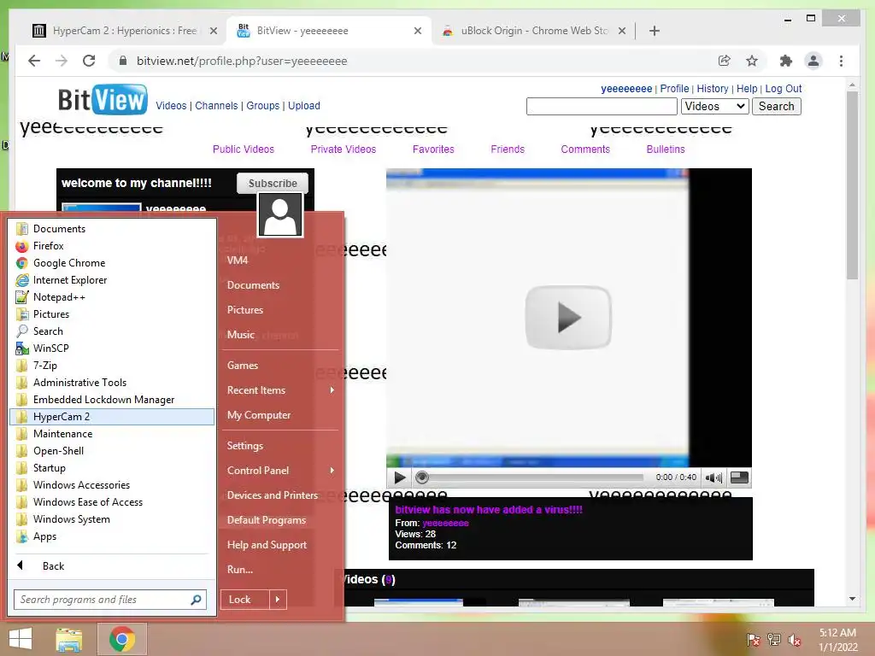Click the Search programs and files box
Image resolution: width=875 pixels, height=656 pixels.
pos(110,600)
